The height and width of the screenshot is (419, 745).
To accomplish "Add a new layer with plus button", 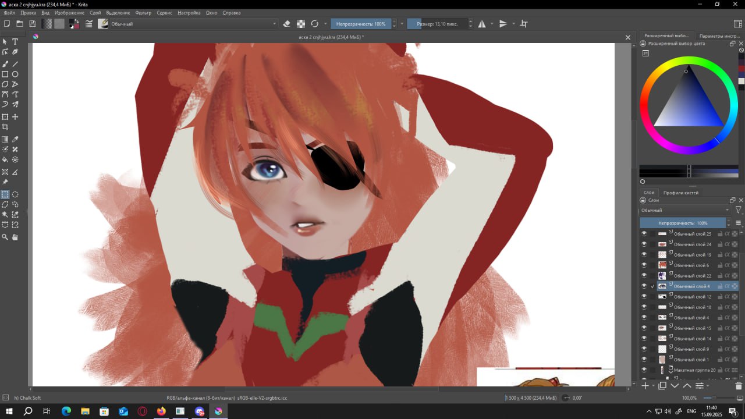I will tap(645, 386).
